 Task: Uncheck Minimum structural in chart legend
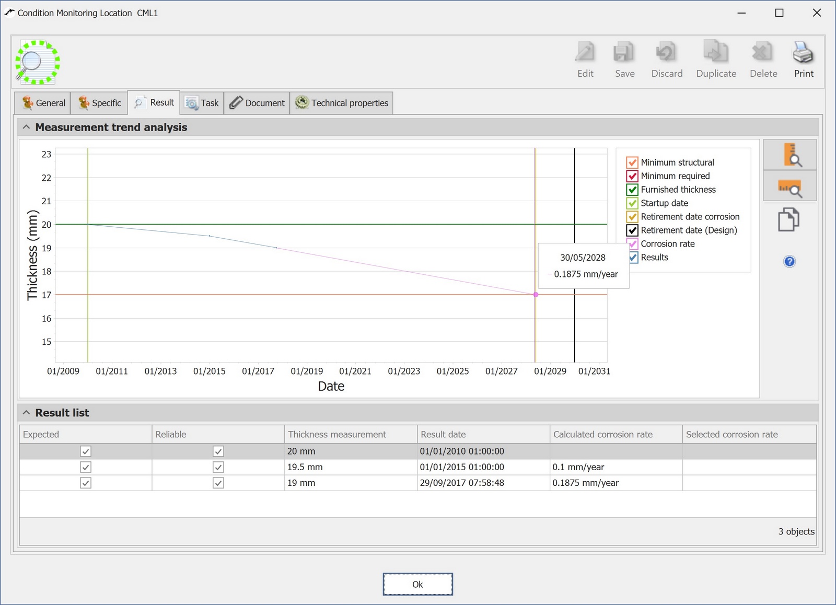pyautogui.click(x=632, y=162)
